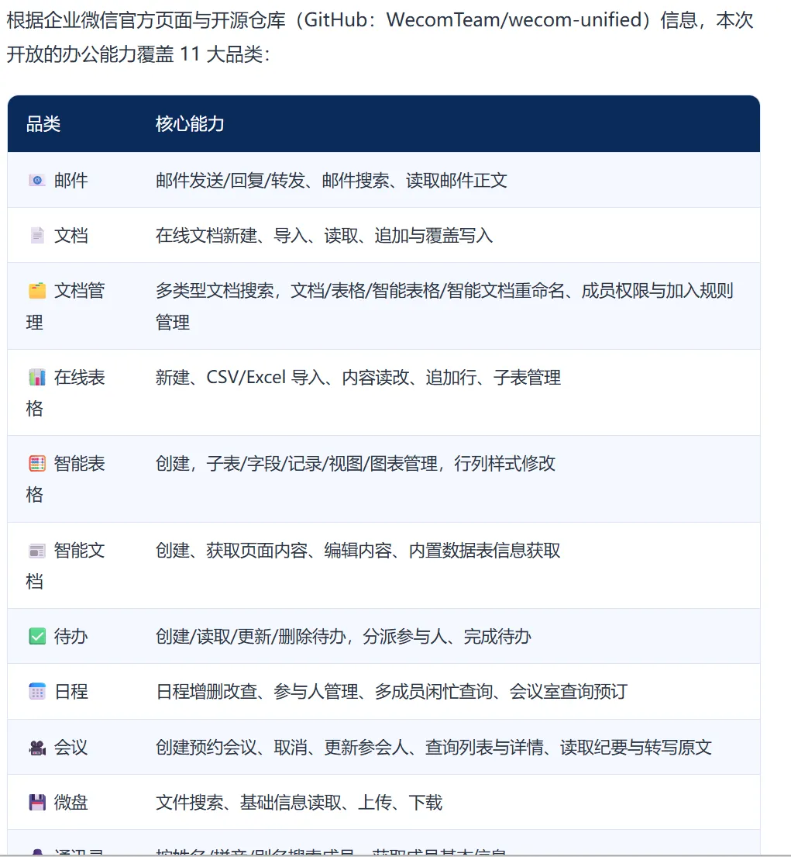This screenshot has width=791, height=857.
Task: Click the text 创建/读取/更新/删除待办，分派参与人、完成待办
Action: pyautogui.click(x=343, y=636)
